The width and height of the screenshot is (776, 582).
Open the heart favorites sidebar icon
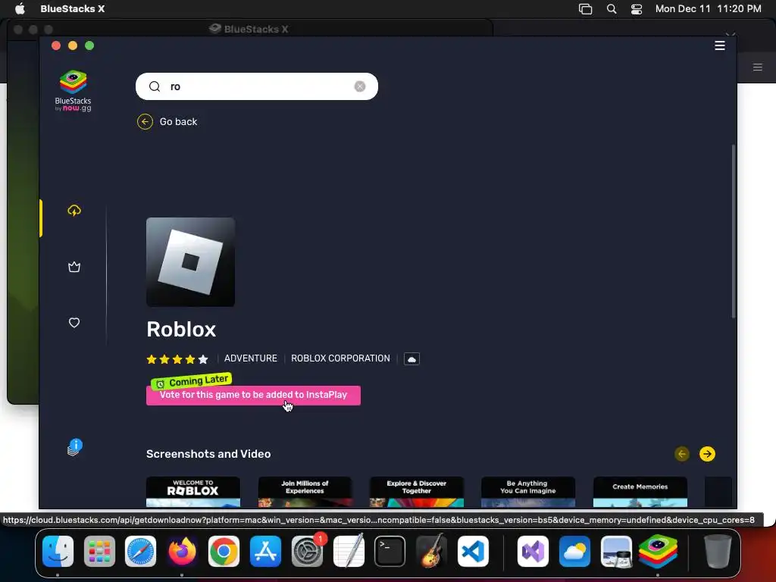(x=74, y=323)
